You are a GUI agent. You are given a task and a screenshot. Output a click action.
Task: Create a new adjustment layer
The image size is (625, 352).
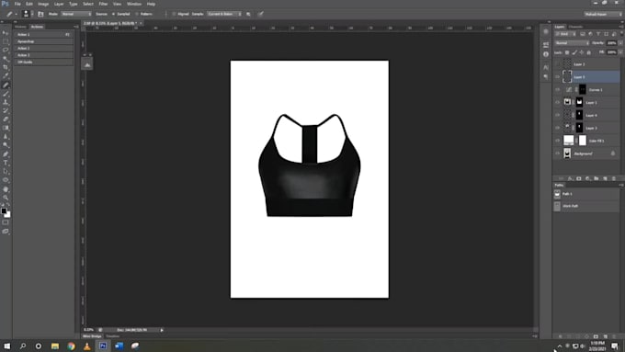(587, 178)
